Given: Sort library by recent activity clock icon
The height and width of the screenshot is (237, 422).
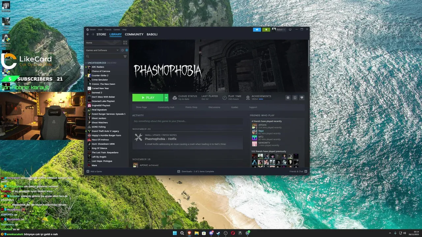Looking at the screenshot, I should point(122,50).
